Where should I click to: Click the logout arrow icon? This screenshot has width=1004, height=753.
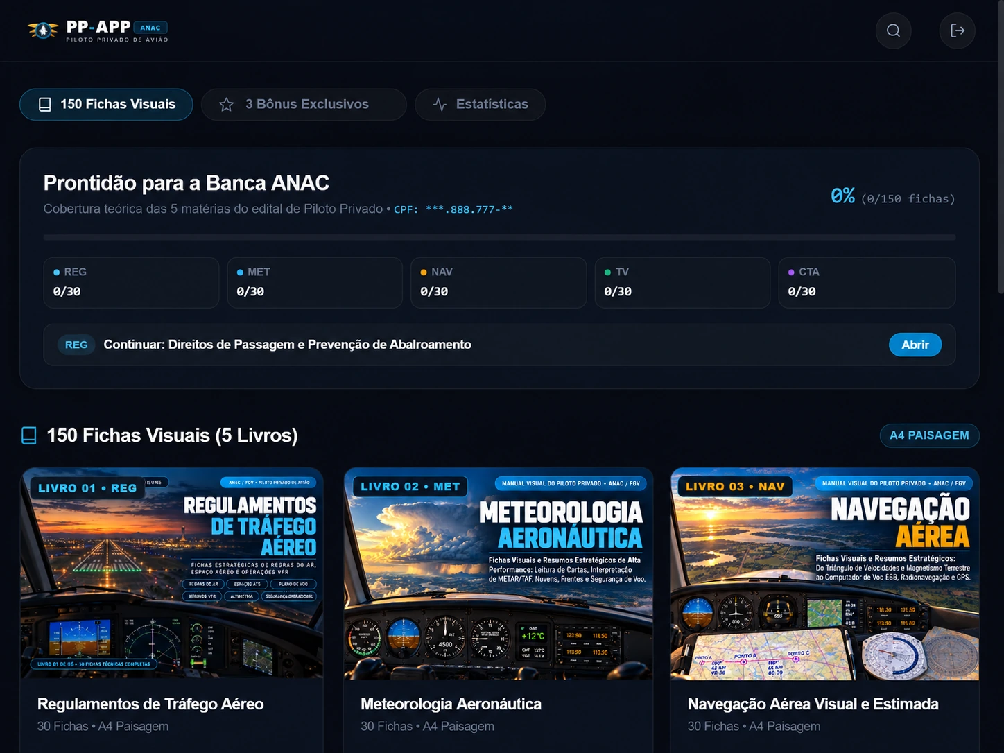tap(957, 31)
